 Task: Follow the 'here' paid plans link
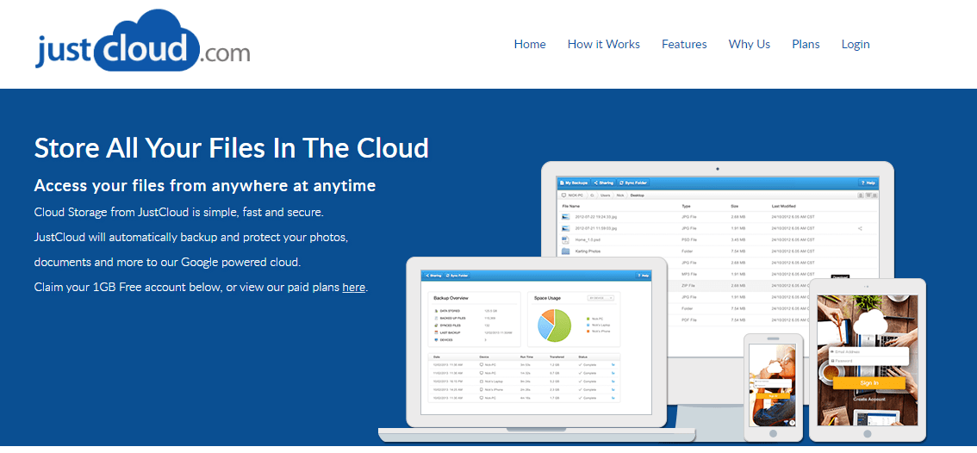(353, 287)
